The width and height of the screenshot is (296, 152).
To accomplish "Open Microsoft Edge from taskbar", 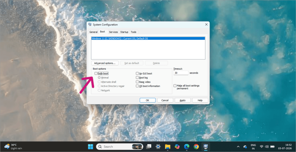I will 187,147.
